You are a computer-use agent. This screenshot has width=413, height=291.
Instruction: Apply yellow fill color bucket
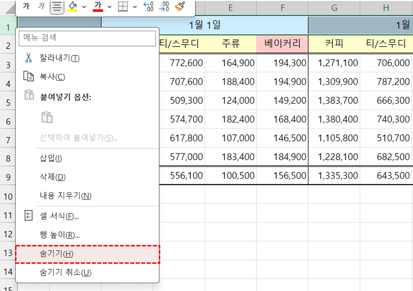[x=72, y=7]
